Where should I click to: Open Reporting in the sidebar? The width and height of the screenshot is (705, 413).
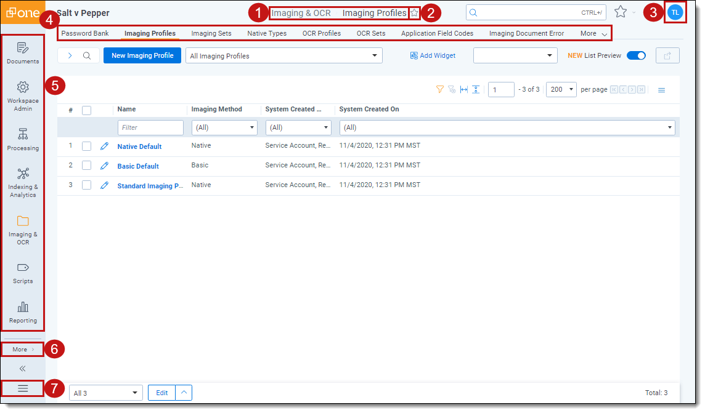23,312
